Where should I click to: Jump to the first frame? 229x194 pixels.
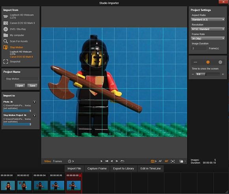click(x=107, y=161)
